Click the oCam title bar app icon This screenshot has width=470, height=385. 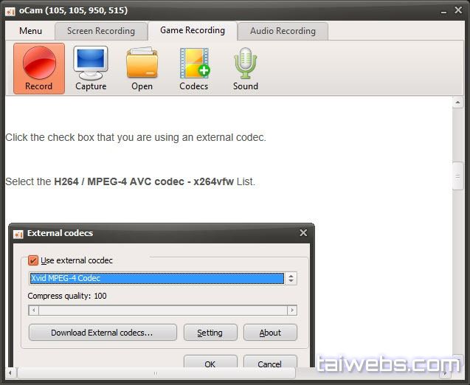[10, 10]
